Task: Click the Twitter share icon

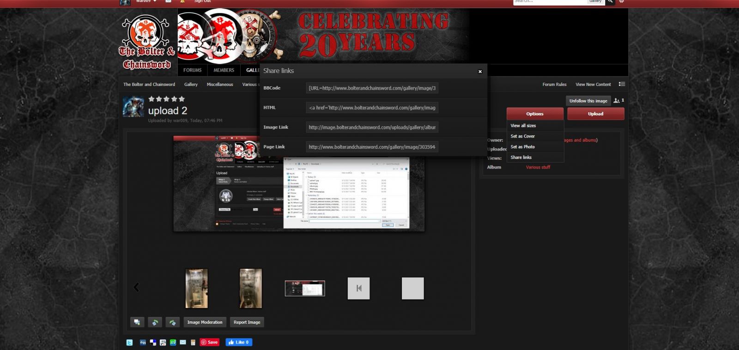Action: pos(129,343)
